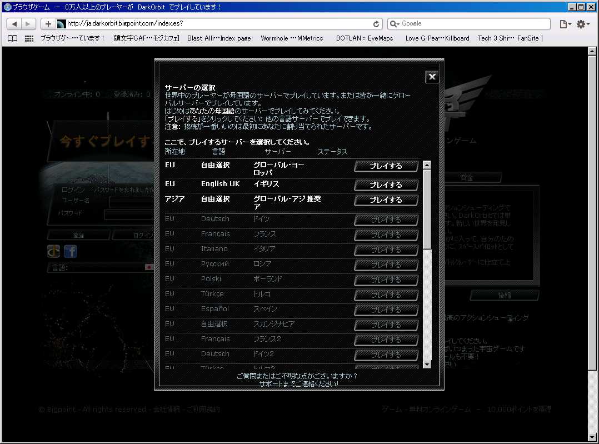Image resolution: width=599 pixels, height=444 pixels.
Task: Click the server list scrollbar thumb
Action: click(x=427, y=209)
